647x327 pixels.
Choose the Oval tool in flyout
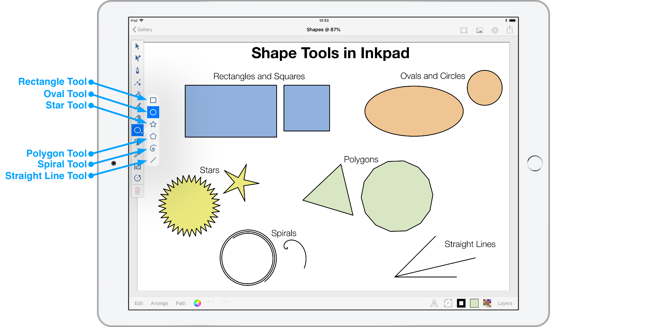click(x=153, y=112)
